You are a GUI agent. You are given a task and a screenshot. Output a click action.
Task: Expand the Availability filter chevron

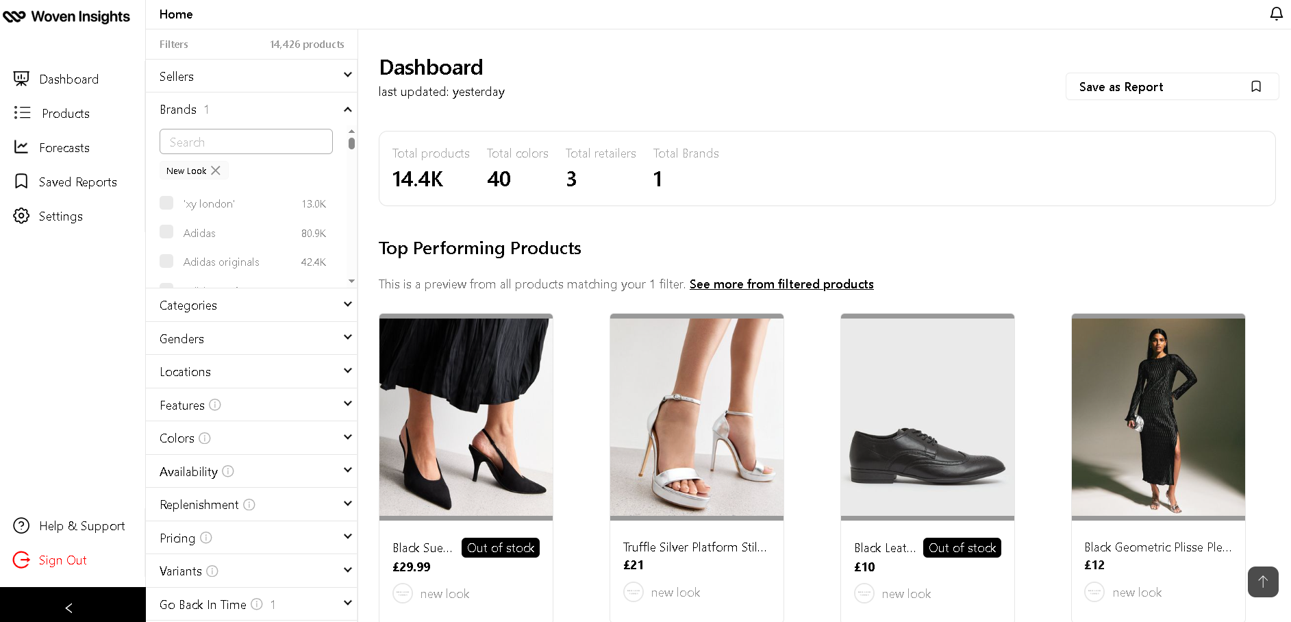[x=348, y=470]
